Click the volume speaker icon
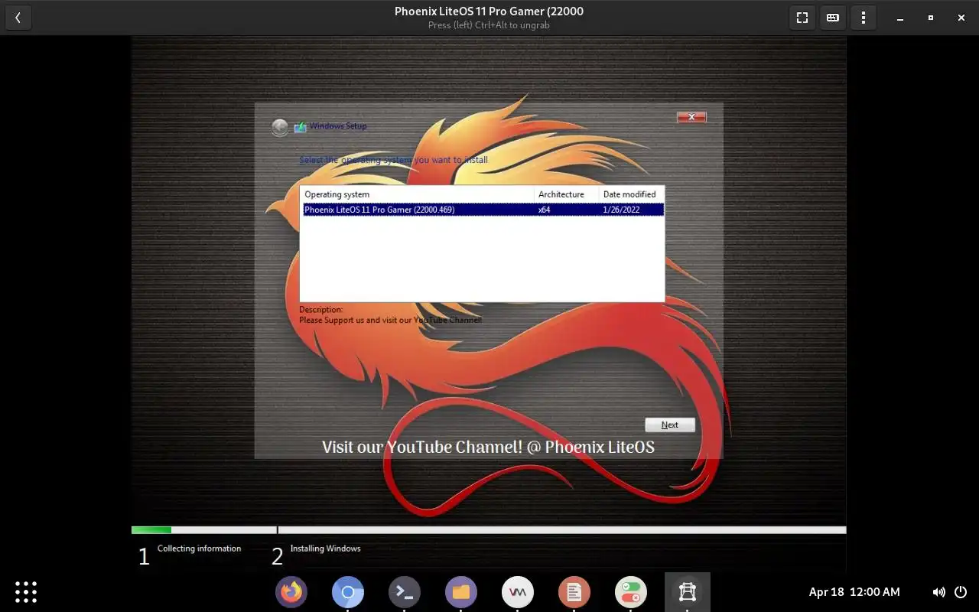The image size is (979, 612). pos(938,592)
